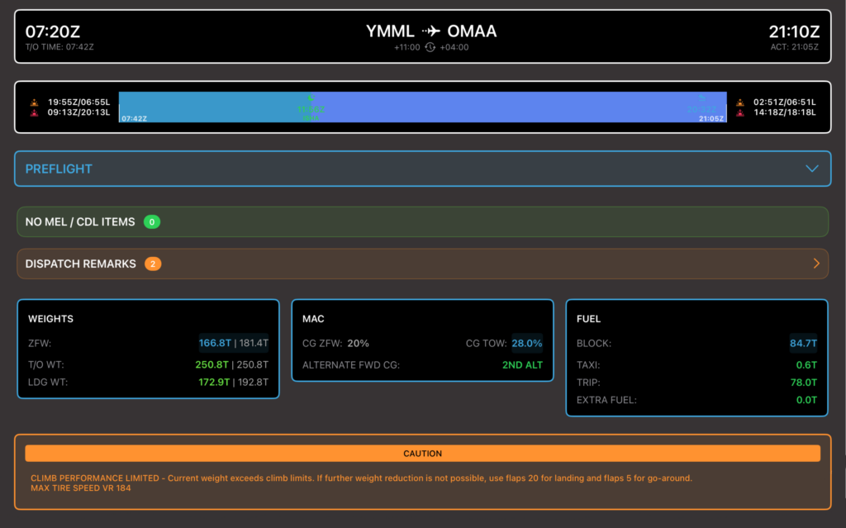Viewport: 846px width, 528px height.
Task: Click the +11:00 UTC offset
Action: click(406, 47)
